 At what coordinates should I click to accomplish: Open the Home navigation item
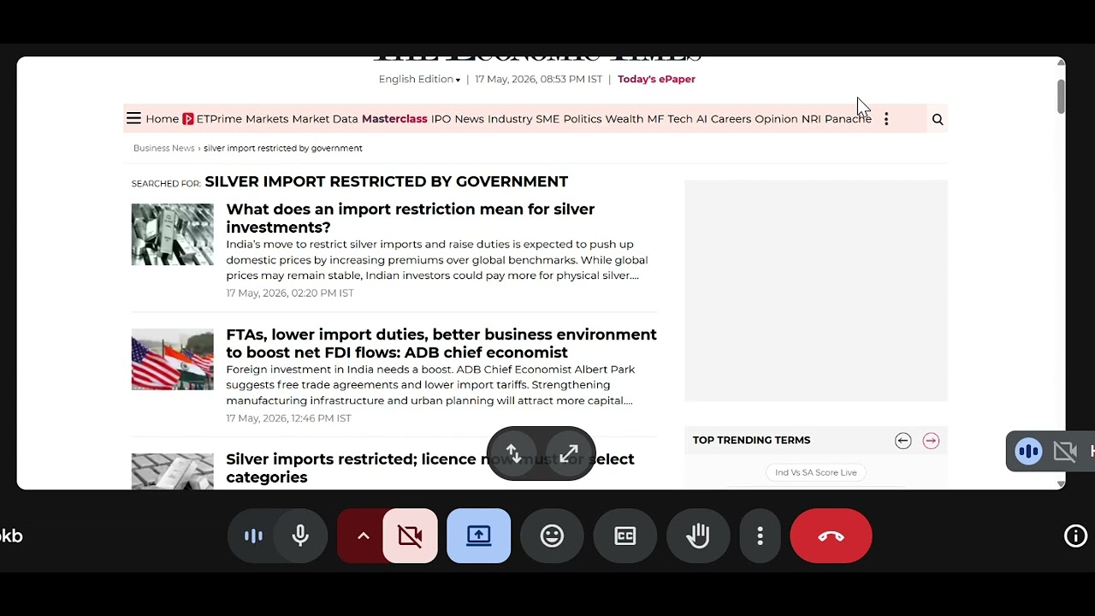(x=162, y=119)
